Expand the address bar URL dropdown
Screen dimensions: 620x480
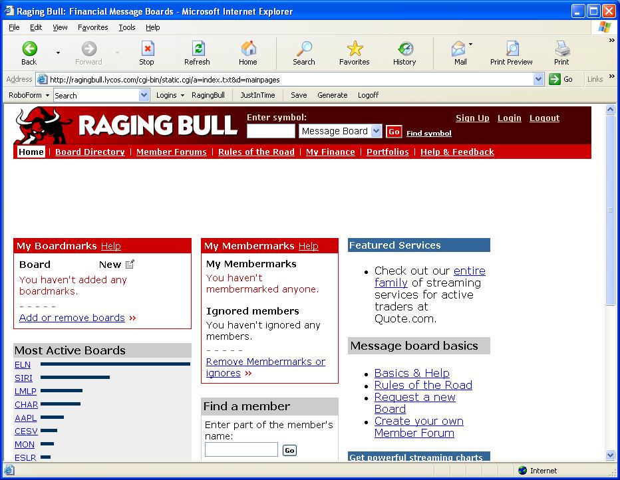(x=539, y=79)
